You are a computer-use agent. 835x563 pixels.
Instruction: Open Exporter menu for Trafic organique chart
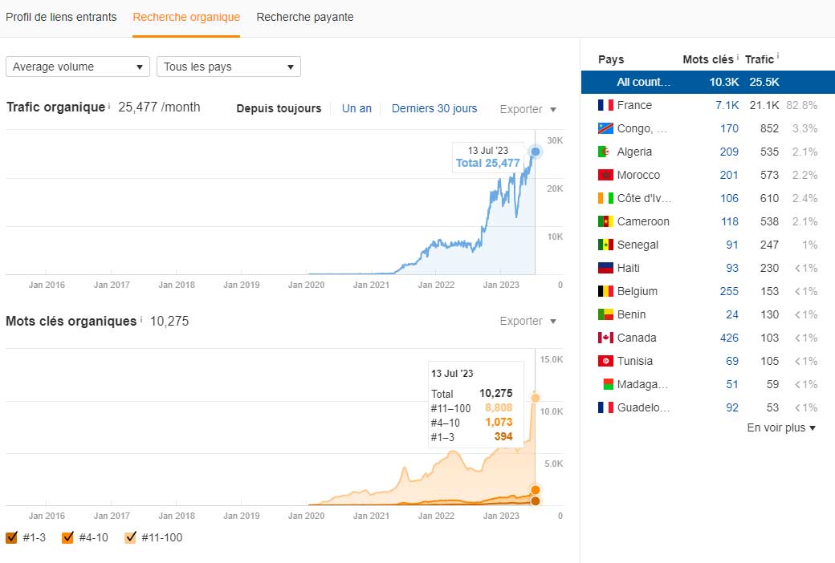pyautogui.click(x=527, y=109)
